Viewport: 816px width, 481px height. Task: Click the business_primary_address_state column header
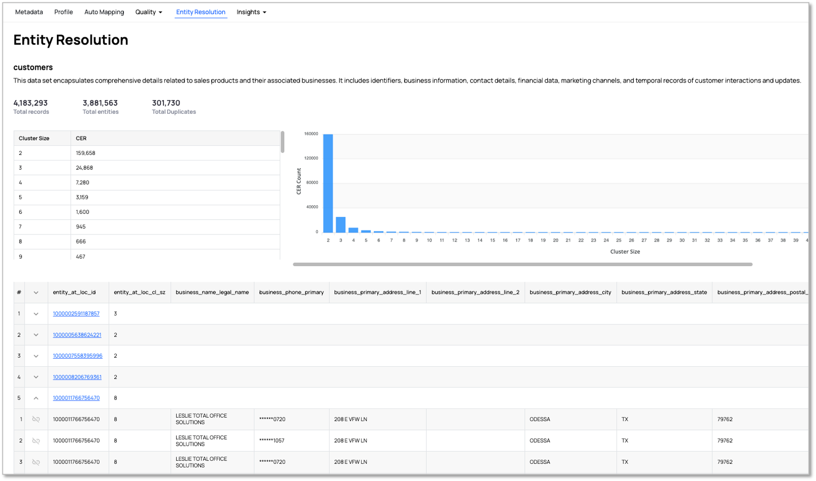click(x=664, y=292)
